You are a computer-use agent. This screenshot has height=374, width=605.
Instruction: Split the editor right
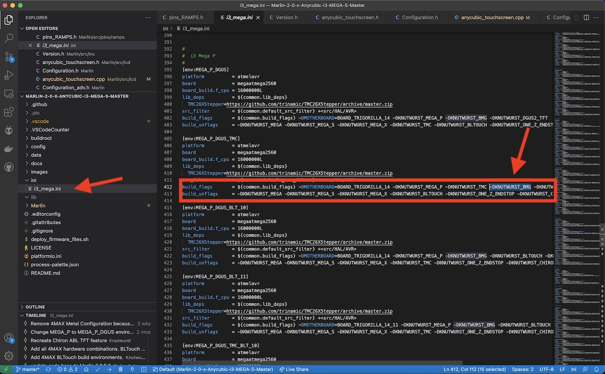coord(586,17)
